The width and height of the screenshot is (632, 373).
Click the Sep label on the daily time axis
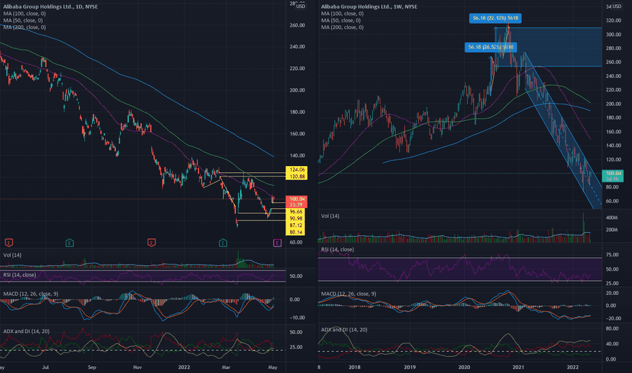tap(92, 368)
